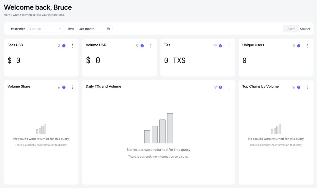Open the options menu on Daily TXs and Volume

pyautogui.click(x=229, y=87)
